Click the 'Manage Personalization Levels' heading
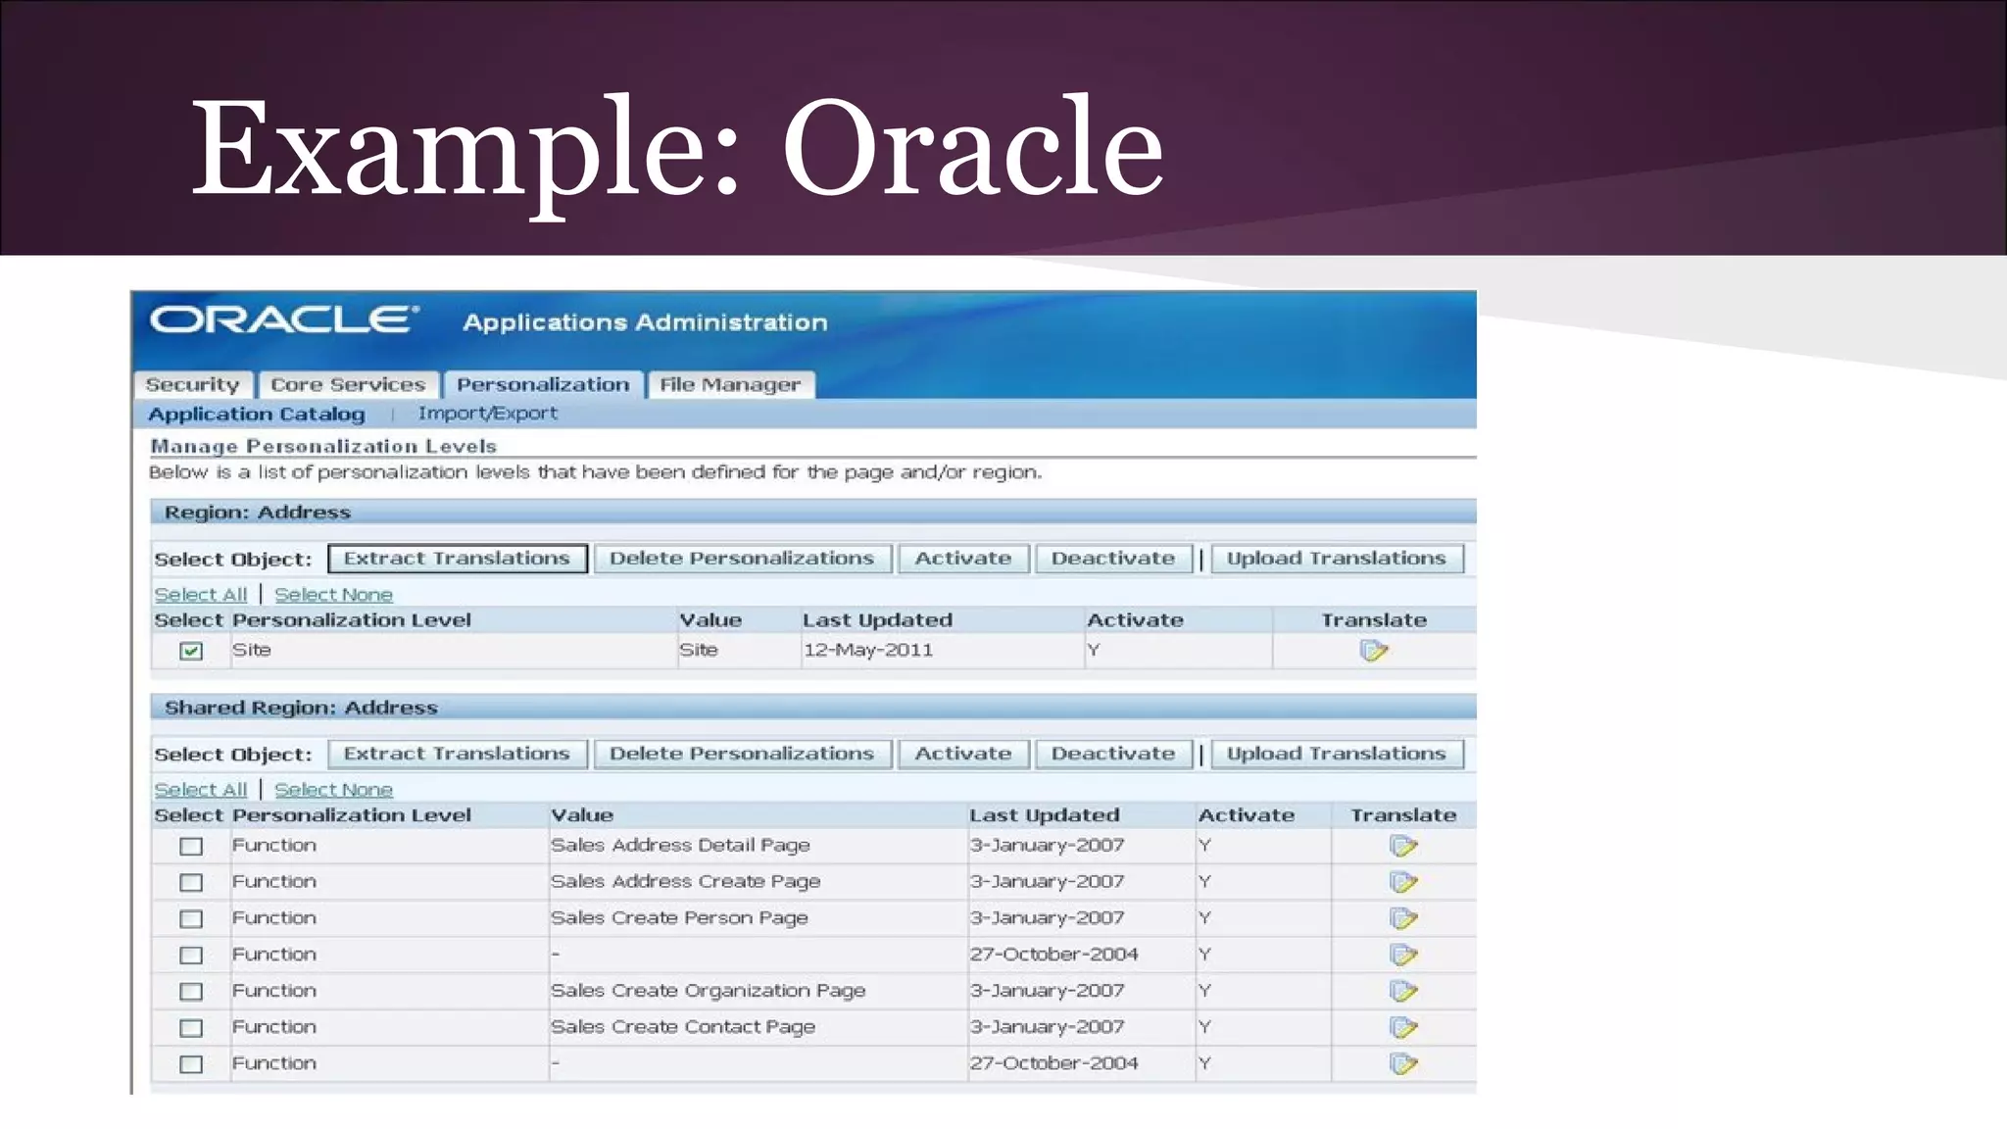 [x=323, y=446]
